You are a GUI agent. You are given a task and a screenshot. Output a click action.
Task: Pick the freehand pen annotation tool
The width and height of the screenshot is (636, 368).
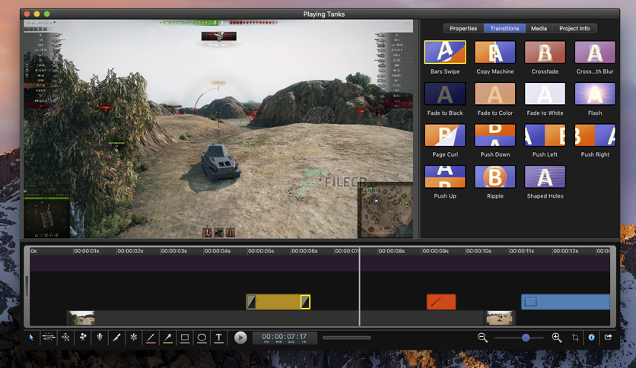coord(117,337)
